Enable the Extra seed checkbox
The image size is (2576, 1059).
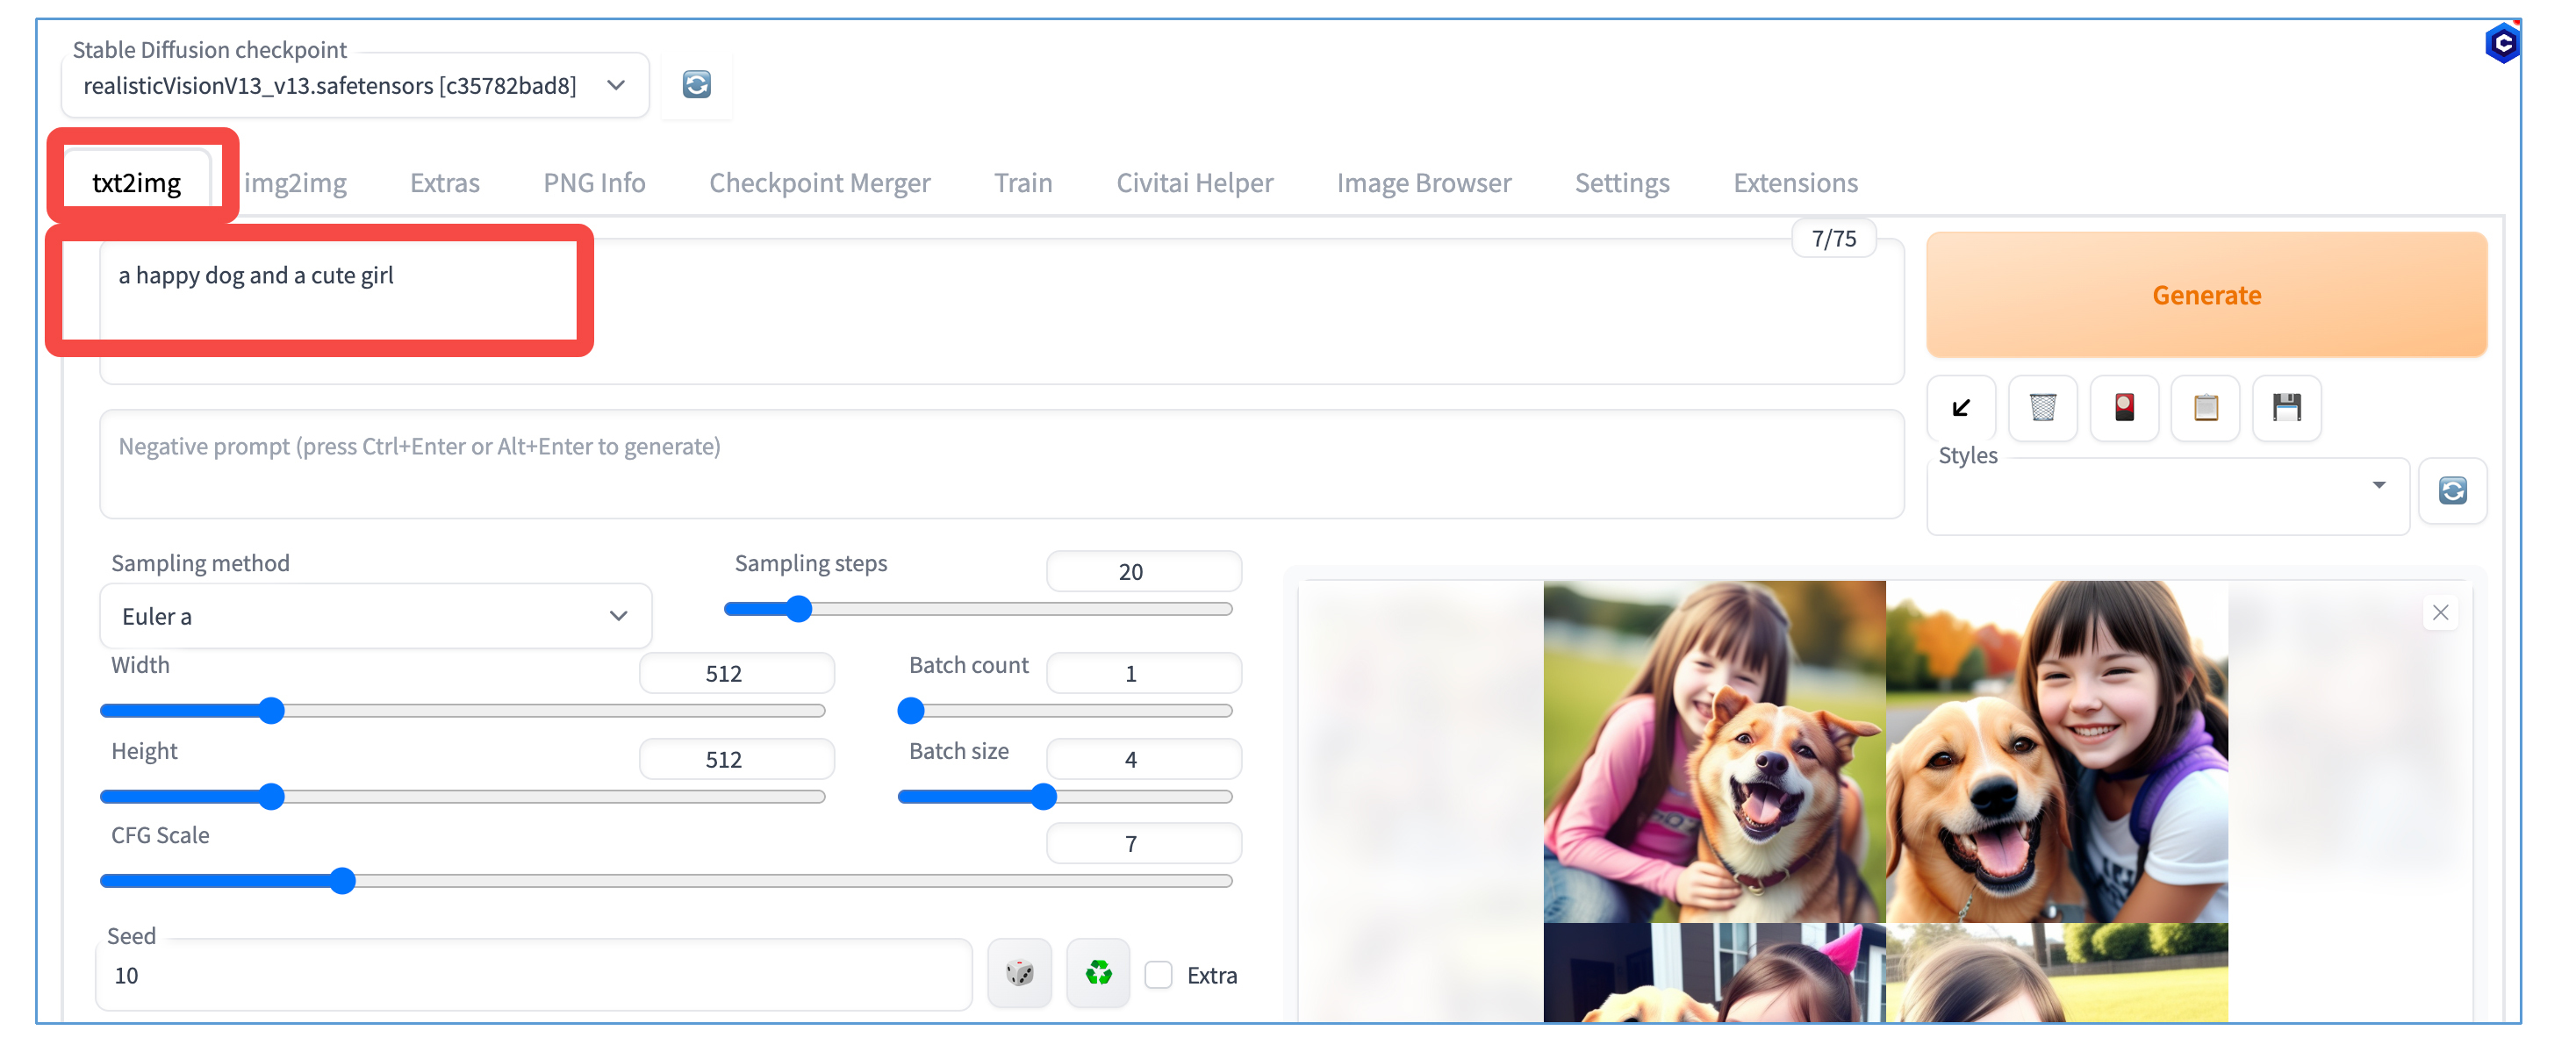click(1158, 975)
